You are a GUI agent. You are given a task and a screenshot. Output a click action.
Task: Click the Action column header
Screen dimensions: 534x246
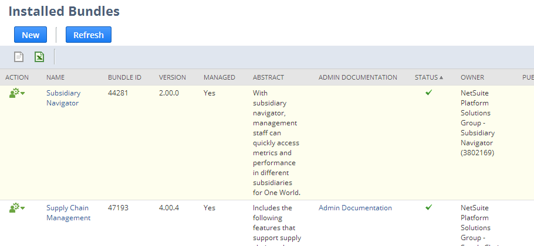[x=17, y=77]
